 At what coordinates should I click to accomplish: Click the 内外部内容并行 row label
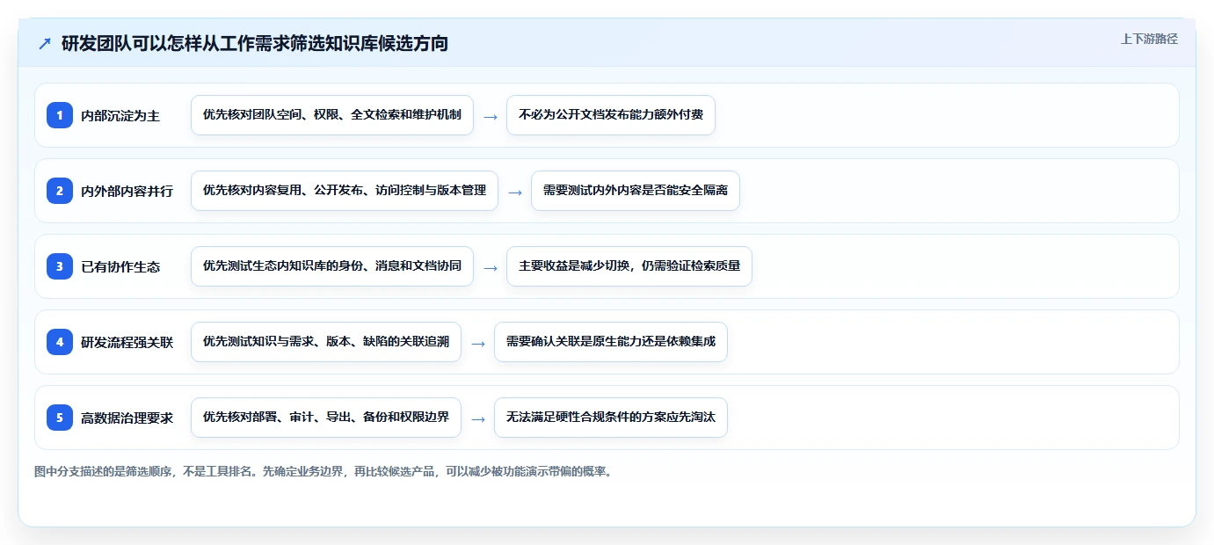(x=127, y=191)
